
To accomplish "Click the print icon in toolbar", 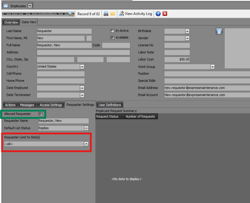I will click(x=106, y=14).
